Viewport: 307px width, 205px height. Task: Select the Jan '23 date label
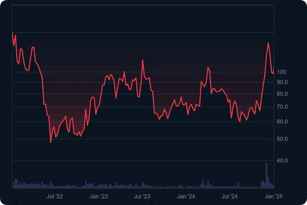pos(99,197)
